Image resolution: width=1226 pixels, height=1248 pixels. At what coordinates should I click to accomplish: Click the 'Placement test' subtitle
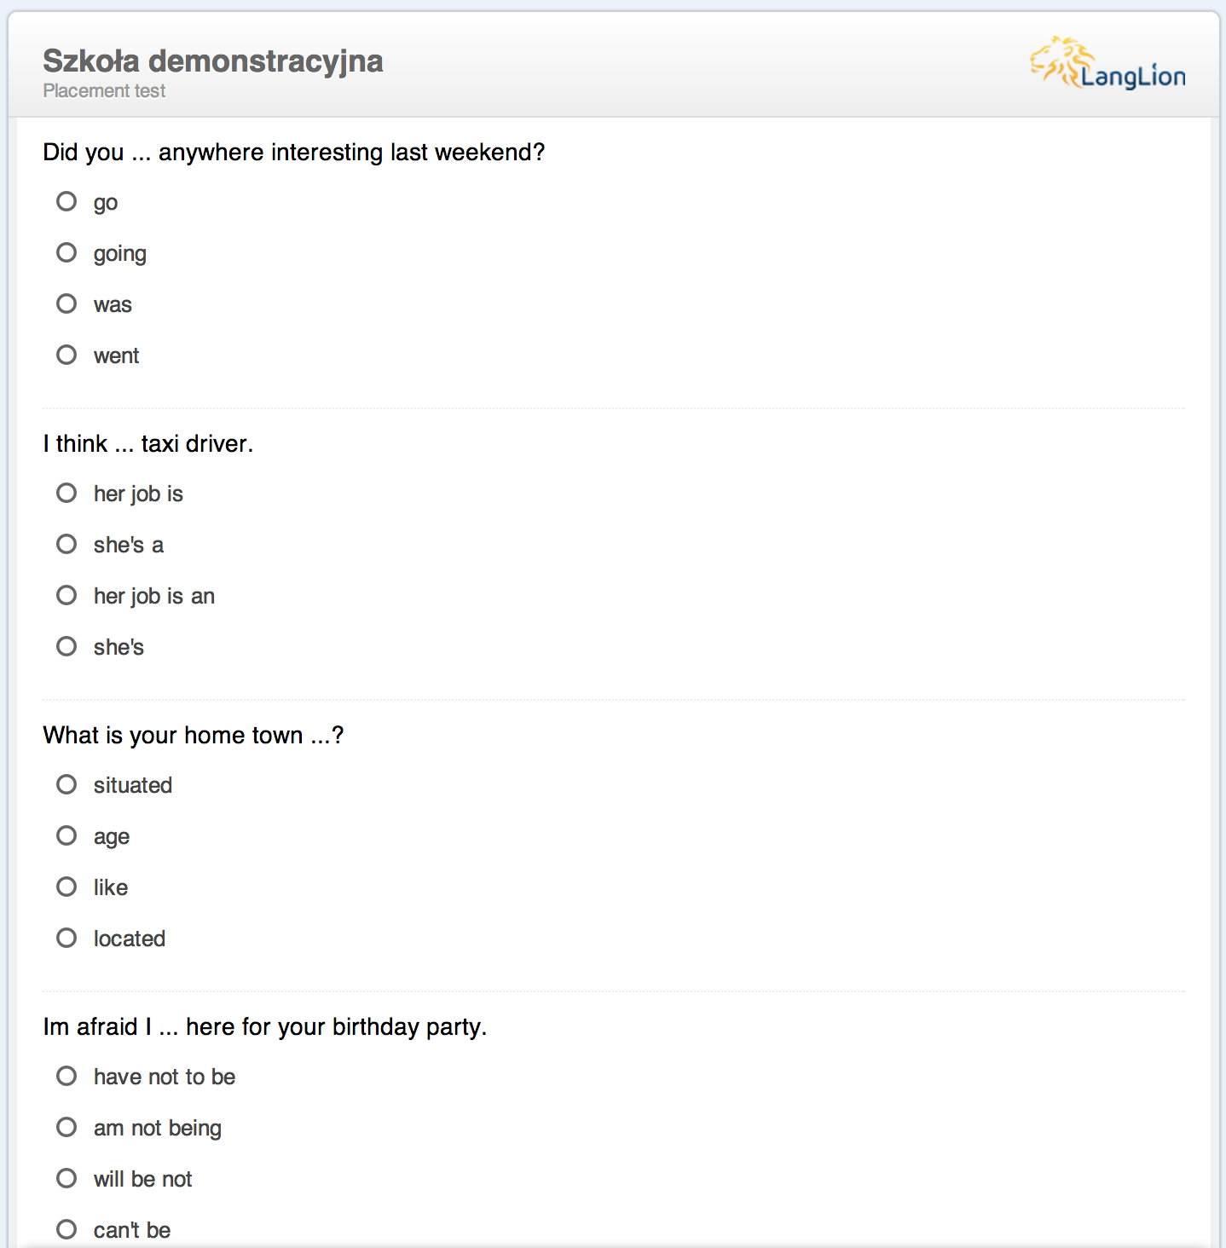[104, 91]
